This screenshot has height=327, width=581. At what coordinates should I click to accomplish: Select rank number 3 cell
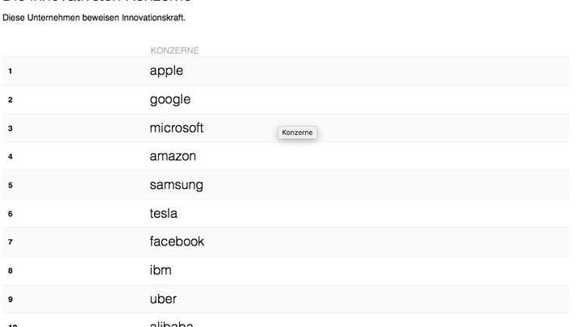click(x=10, y=128)
